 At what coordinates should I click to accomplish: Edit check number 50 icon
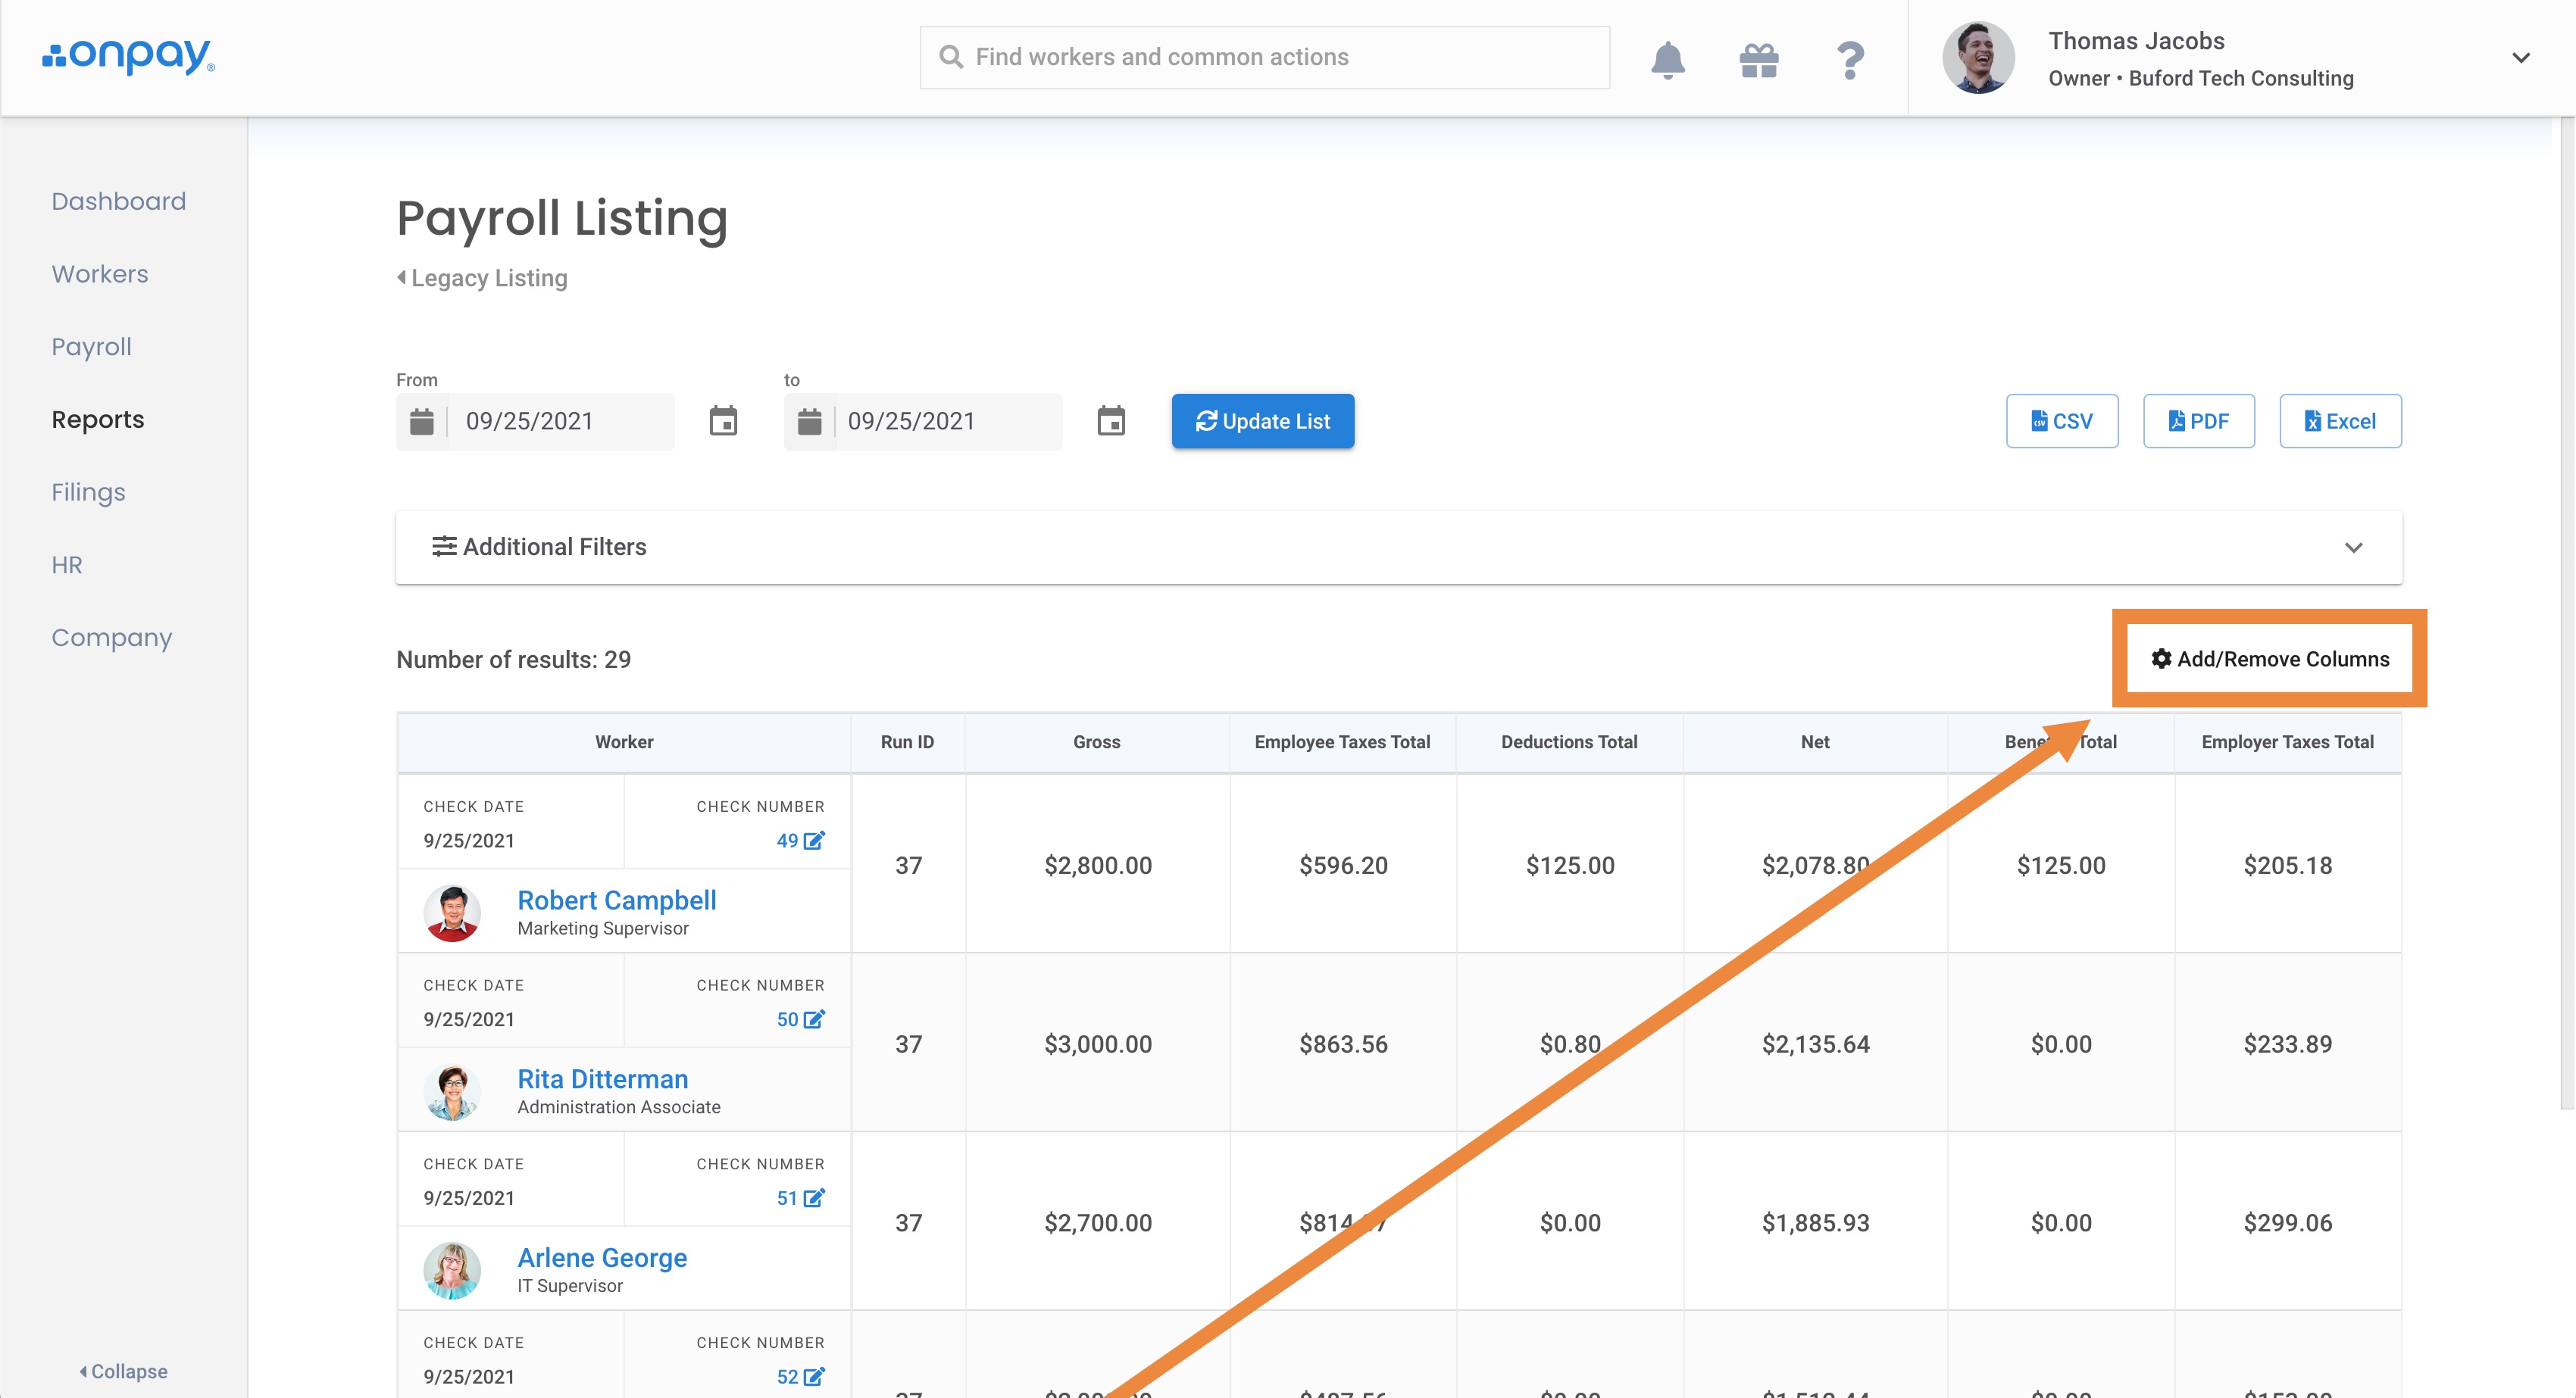tap(814, 1019)
